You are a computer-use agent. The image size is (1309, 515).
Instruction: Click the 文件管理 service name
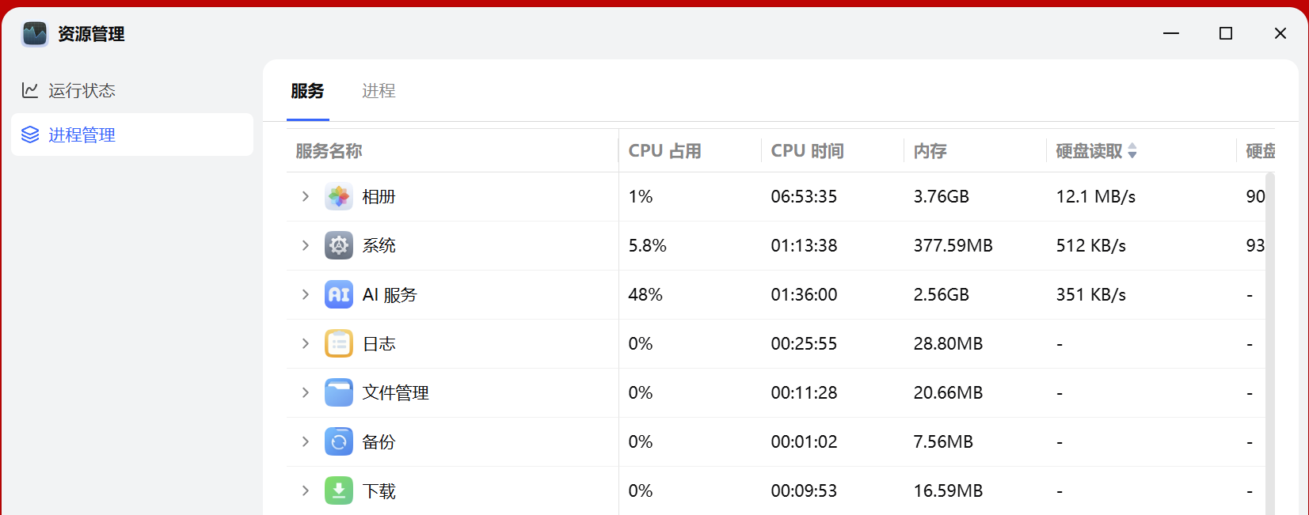395,392
